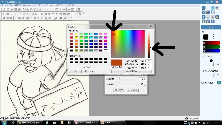Click the ヘルプ(H) button in the fill dialog

click(133, 90)
